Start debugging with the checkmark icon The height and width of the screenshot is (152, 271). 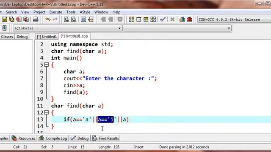tap(163, 19)
